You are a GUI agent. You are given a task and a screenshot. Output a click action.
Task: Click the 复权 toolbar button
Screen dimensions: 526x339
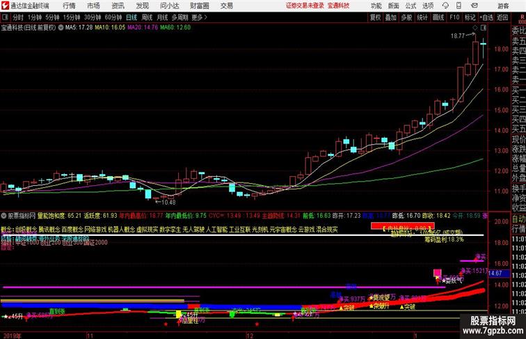click(375, 17)
